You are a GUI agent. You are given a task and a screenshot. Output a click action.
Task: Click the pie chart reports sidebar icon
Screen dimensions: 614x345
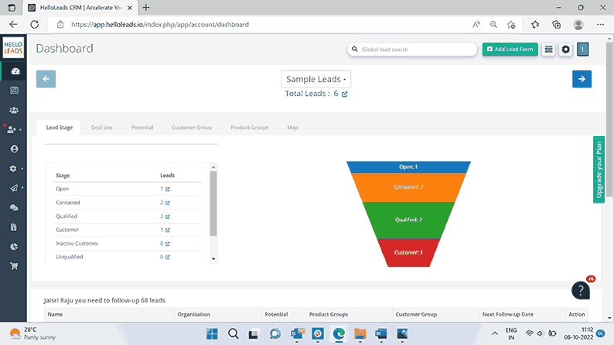pos(13,247)
